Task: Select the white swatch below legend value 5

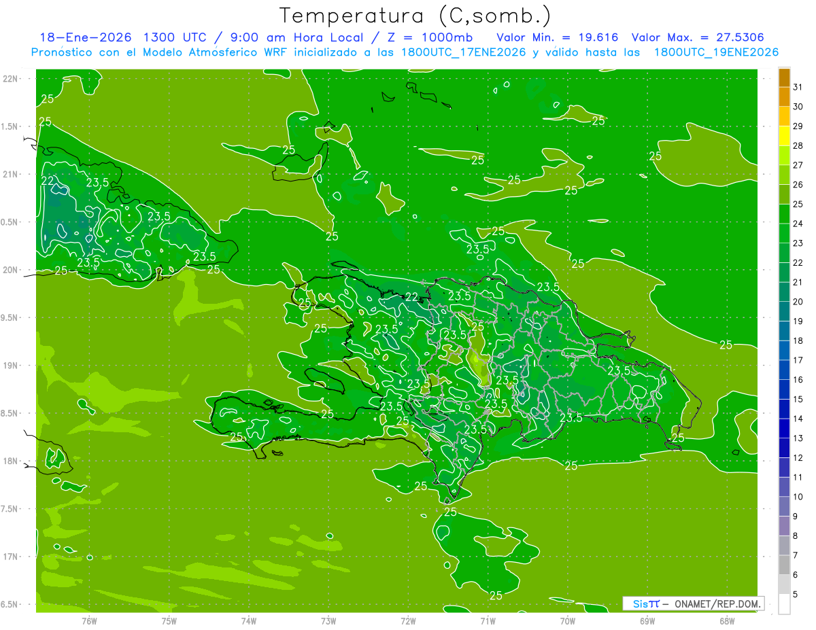Action: pos(784,604)
